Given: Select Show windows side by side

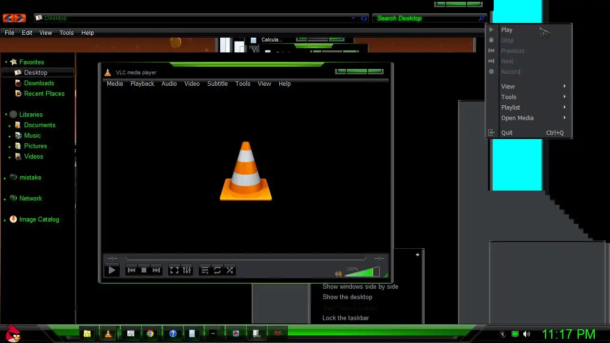Looking at the screenshot, I should pos(360,286).
